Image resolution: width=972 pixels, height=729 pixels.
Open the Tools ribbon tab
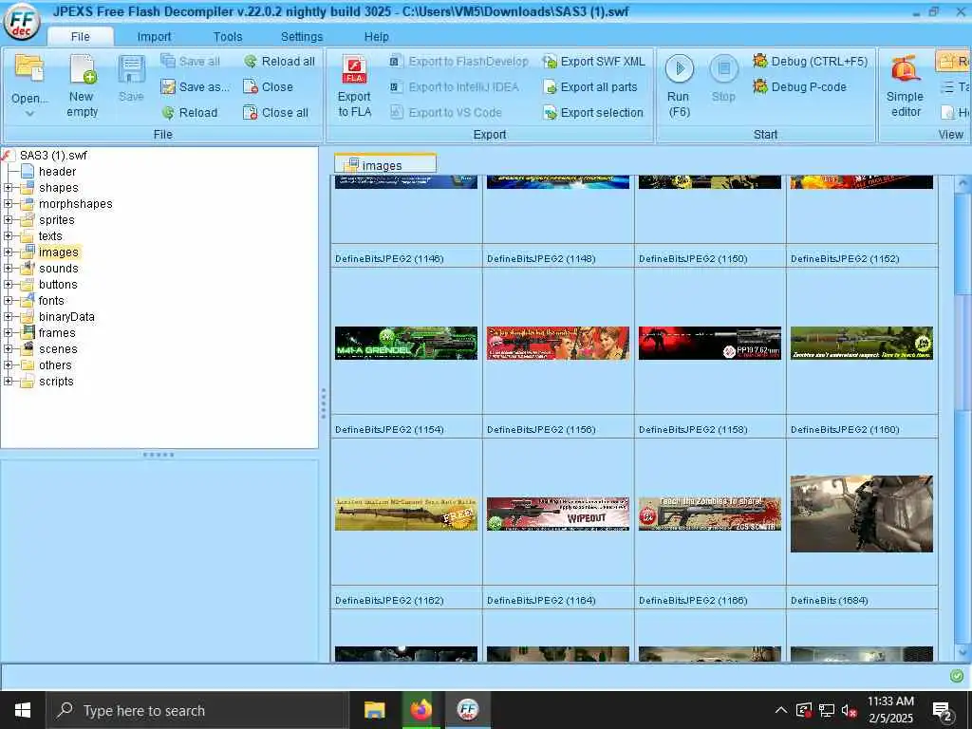[x=228, y=37]
